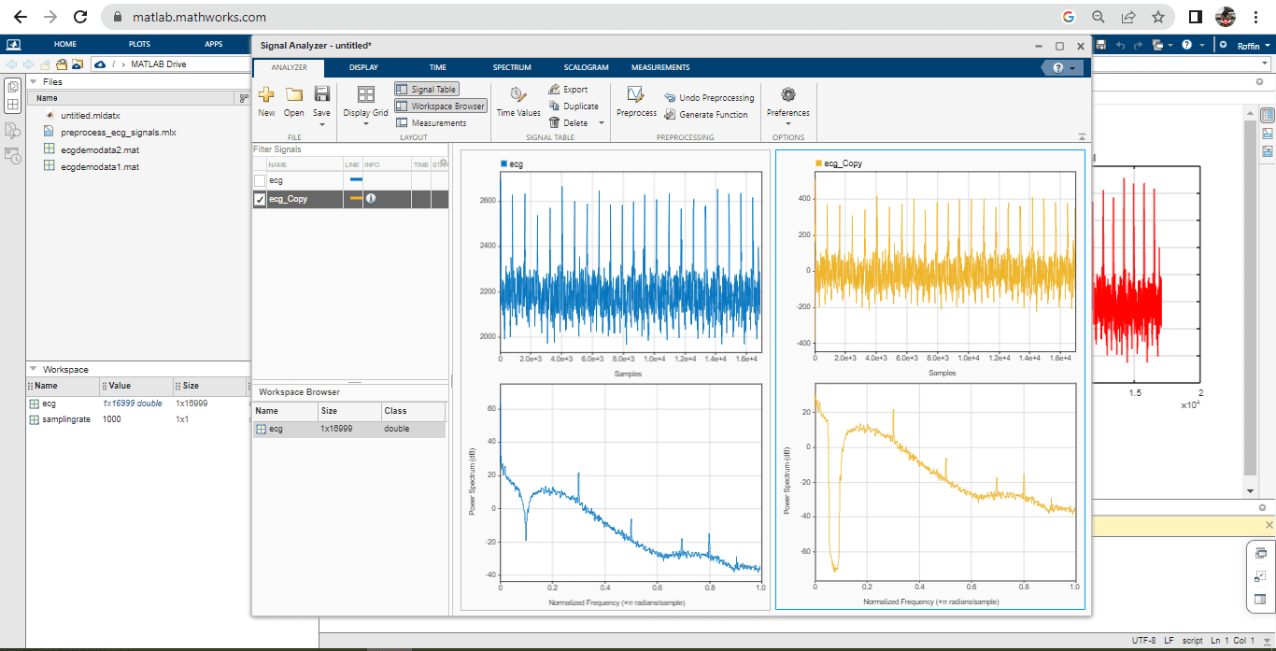1276x651 pixels.
Task: Expand the Preferences dropdown arrow
Action: 788,124
